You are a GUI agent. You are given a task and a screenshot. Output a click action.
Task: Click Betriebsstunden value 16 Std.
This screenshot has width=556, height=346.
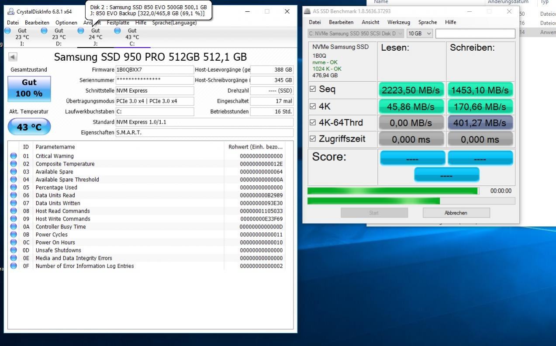[272, 112]
